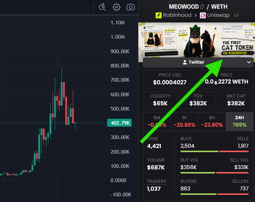255x202 pixels.
Task: Click the SELLERS 737 value
Action: [x=244, y=189]
